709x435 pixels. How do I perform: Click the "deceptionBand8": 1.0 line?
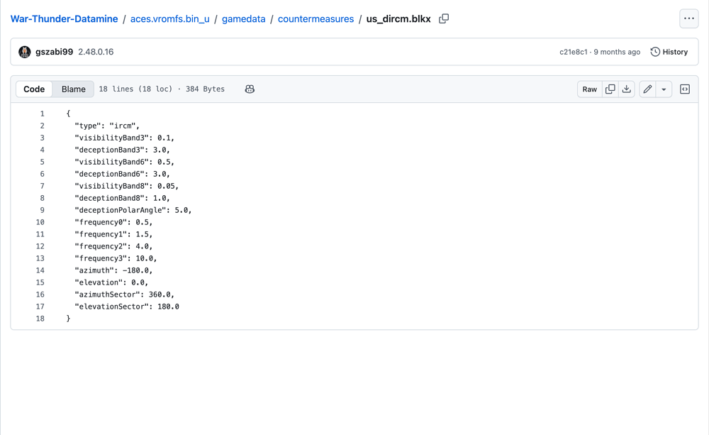[x=122, y=198]
